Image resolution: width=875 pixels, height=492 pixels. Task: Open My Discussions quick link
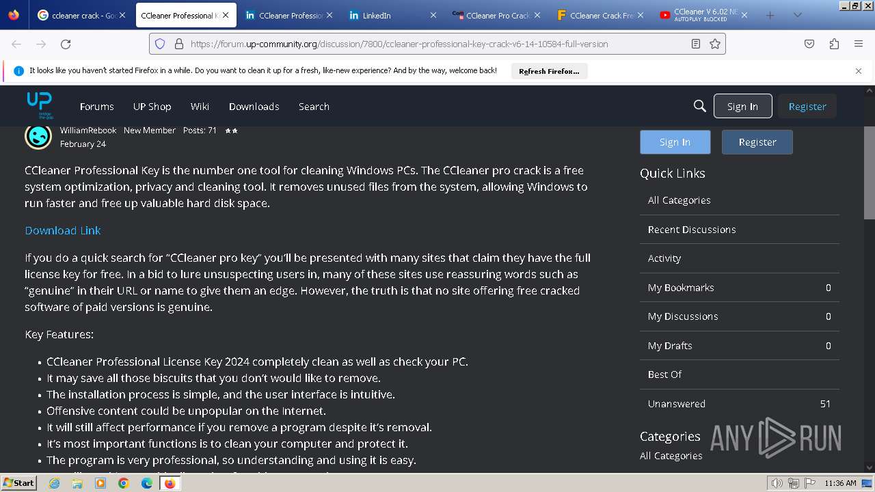[x=740, y=316]
